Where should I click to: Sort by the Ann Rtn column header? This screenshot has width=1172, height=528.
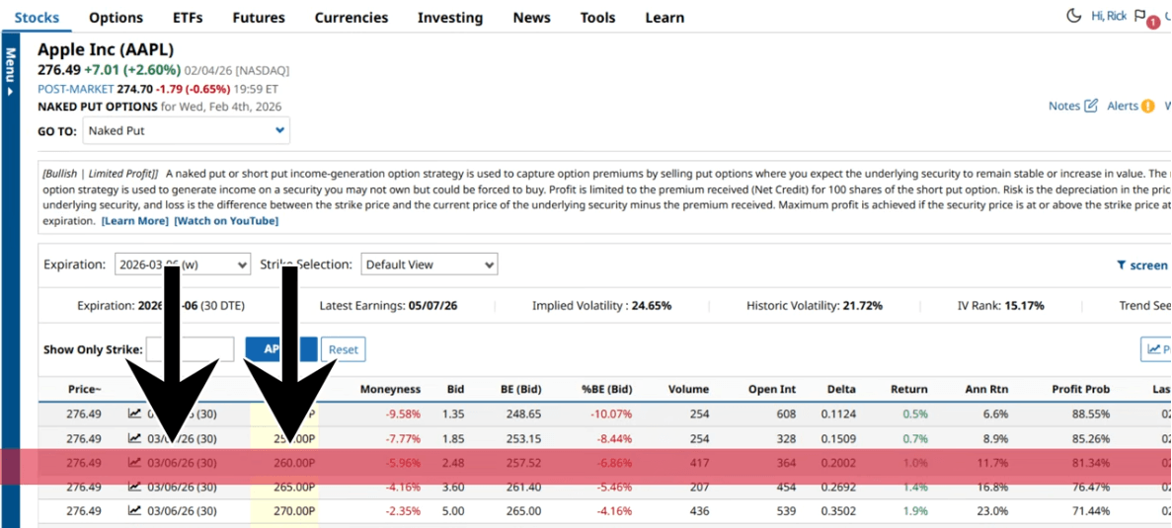pos(986,389)
